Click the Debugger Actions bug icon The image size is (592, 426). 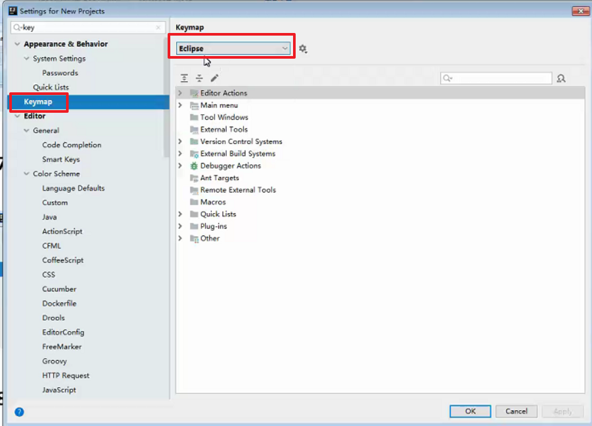tap(194, 166)
